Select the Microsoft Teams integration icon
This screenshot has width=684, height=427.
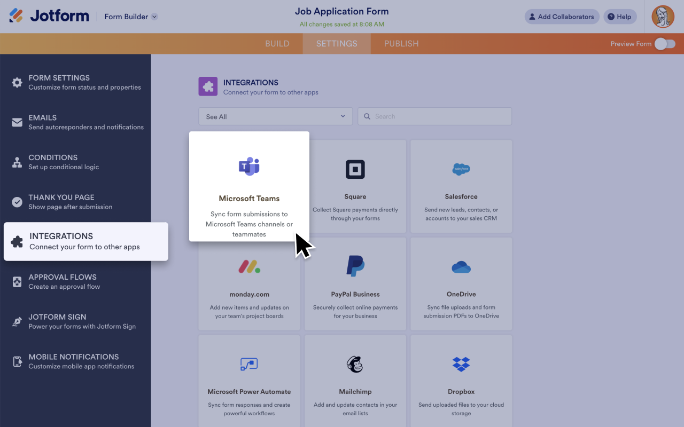pos(249,166)
